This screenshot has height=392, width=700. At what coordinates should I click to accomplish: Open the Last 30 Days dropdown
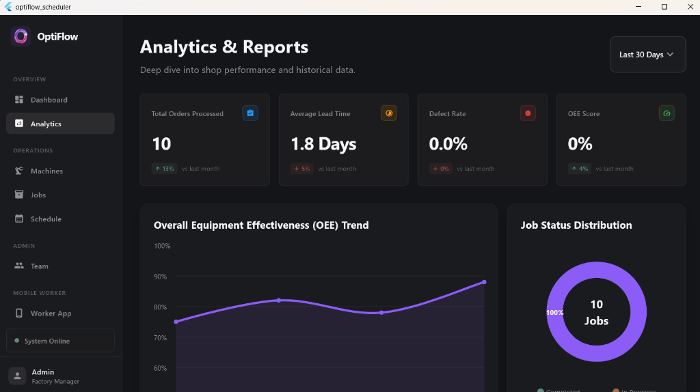pos(648,55)
